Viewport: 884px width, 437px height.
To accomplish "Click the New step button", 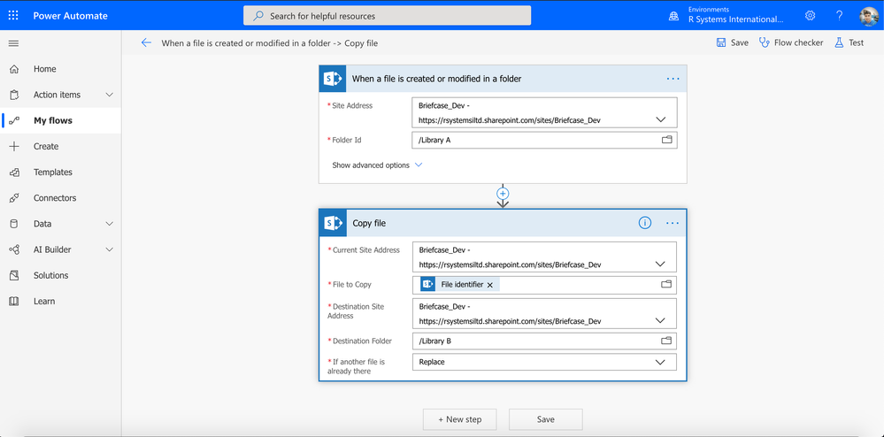I will [x=460, y=419].
